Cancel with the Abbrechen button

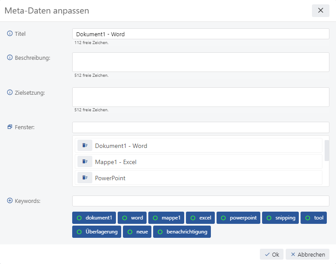(308, 254)
